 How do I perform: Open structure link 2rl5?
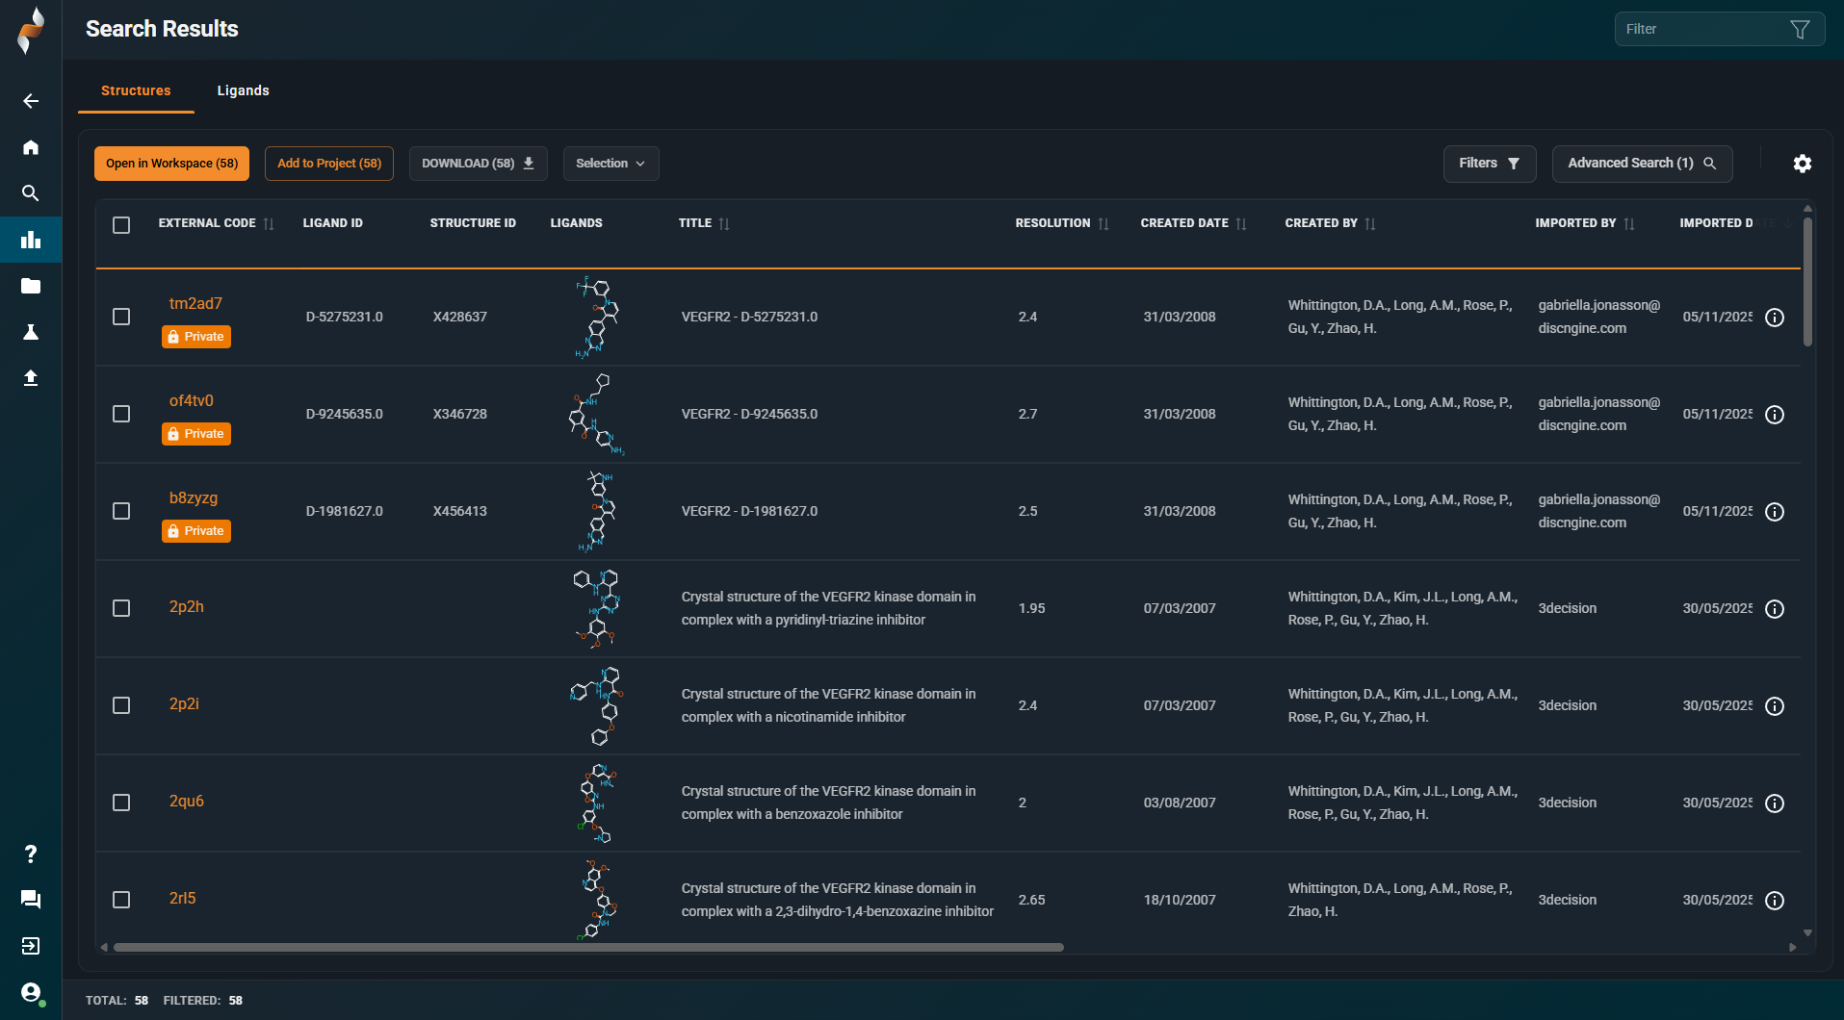tap(182, 898)
